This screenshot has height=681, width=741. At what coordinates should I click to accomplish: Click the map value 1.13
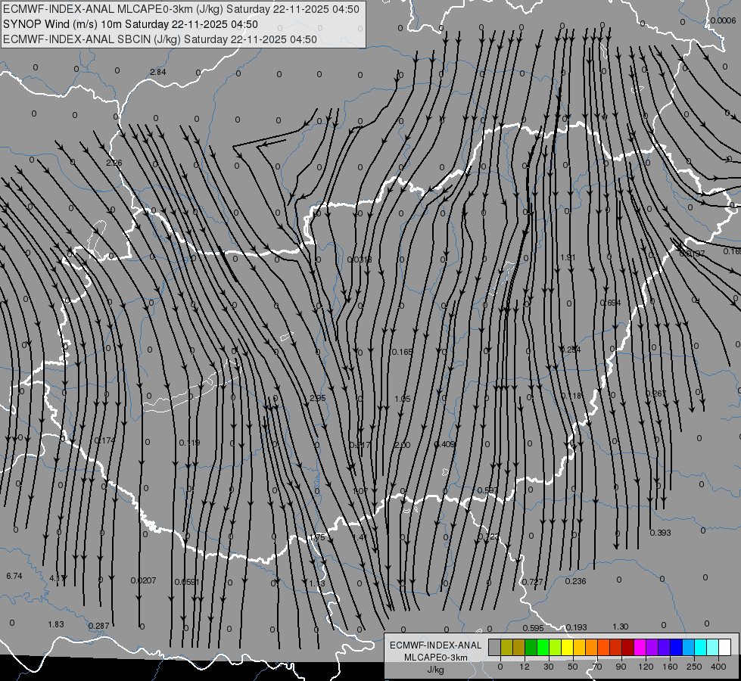(x=317, y=583)
